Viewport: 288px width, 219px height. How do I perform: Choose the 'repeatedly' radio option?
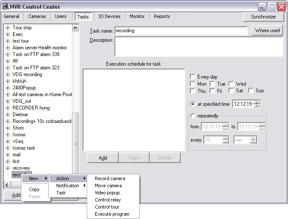(193, 116)
